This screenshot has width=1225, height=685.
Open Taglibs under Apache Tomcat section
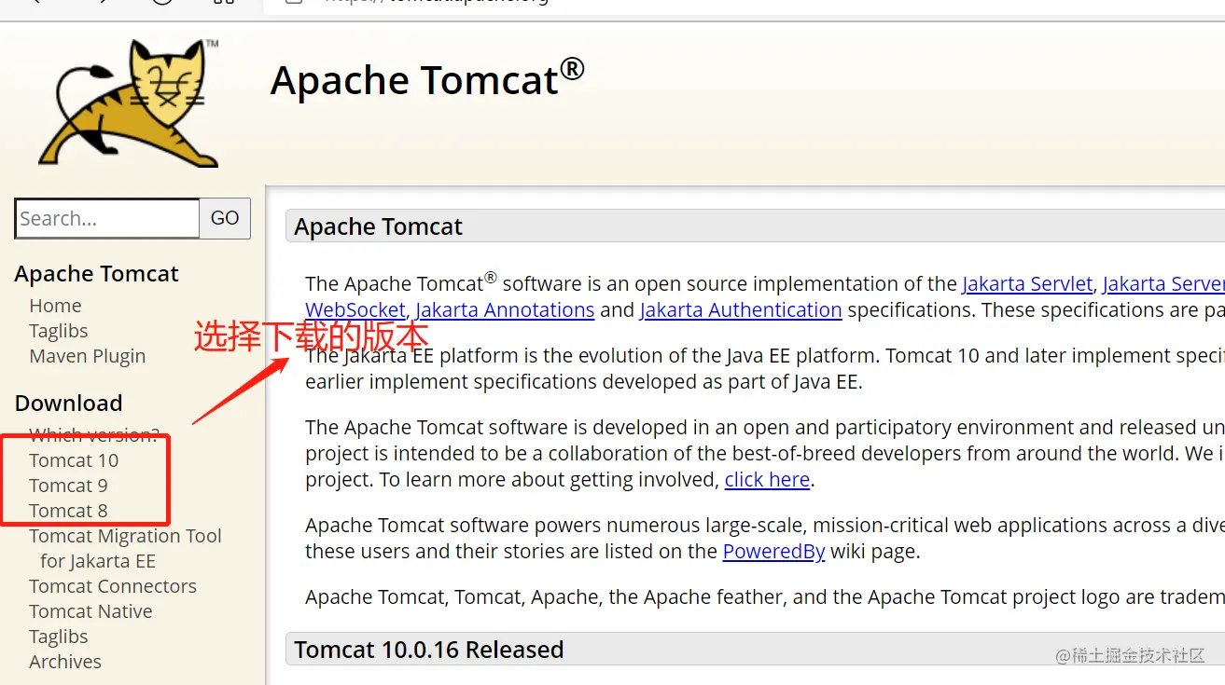[59, 331]
